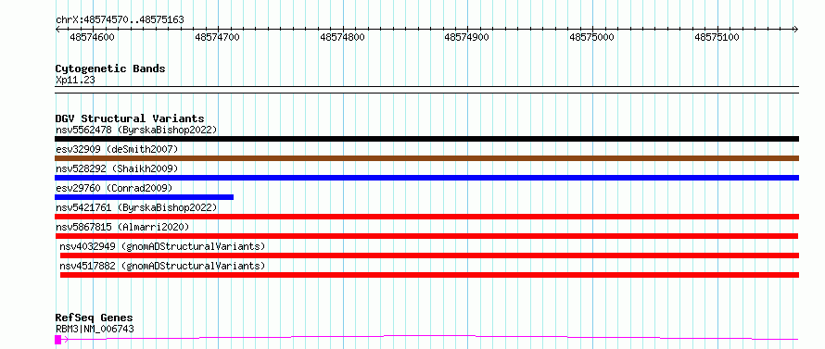Click the chrX:48574570..48575163 region label
The height and width of the screenshot is (349, 825).
(120, 20)
